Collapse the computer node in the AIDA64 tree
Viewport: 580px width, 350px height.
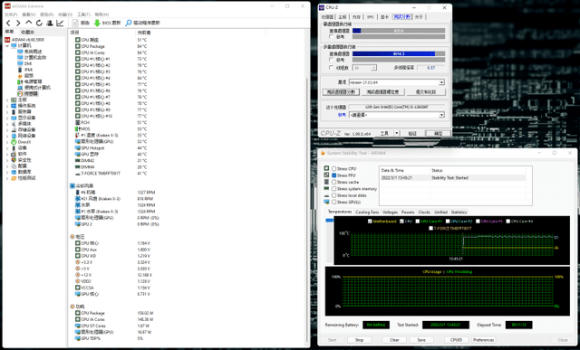pos(7,46)
